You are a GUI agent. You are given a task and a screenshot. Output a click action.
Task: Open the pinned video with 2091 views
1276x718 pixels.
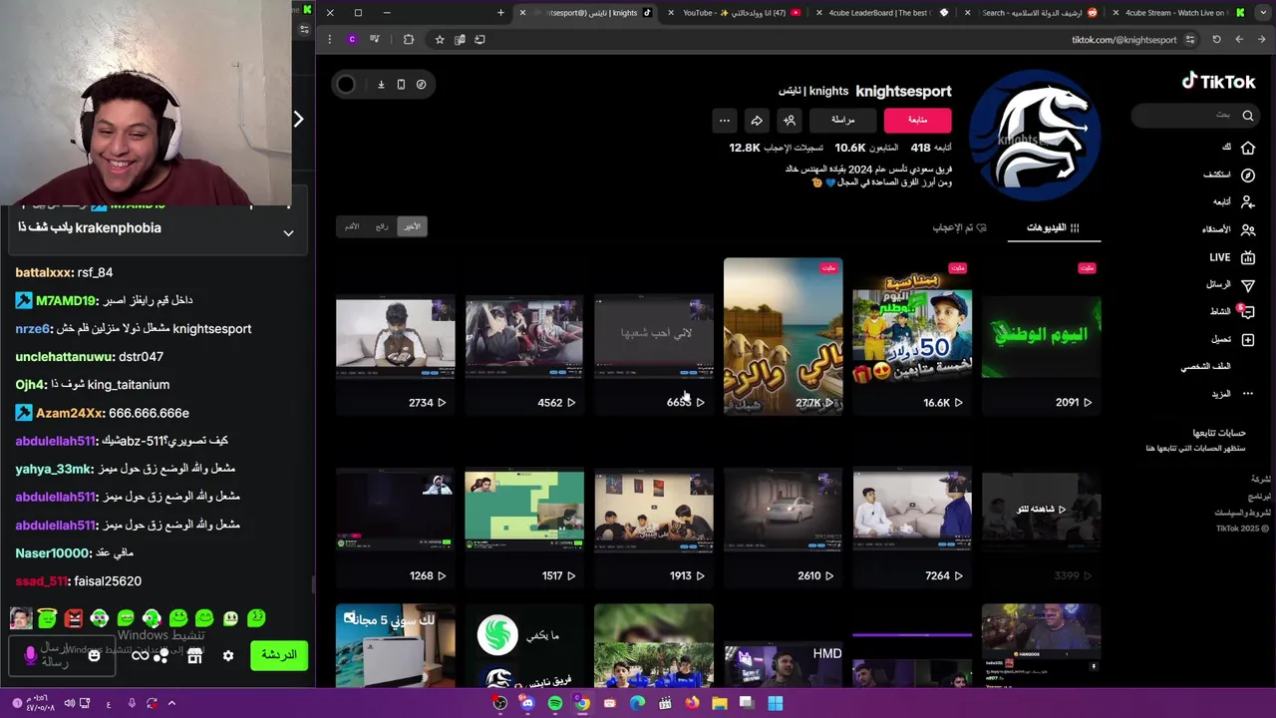pyautogui.click(x=1041, y=336)
